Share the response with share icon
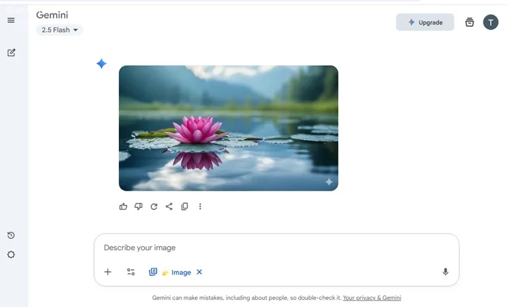This screenshot has width=511, height=307. (169, 207)
